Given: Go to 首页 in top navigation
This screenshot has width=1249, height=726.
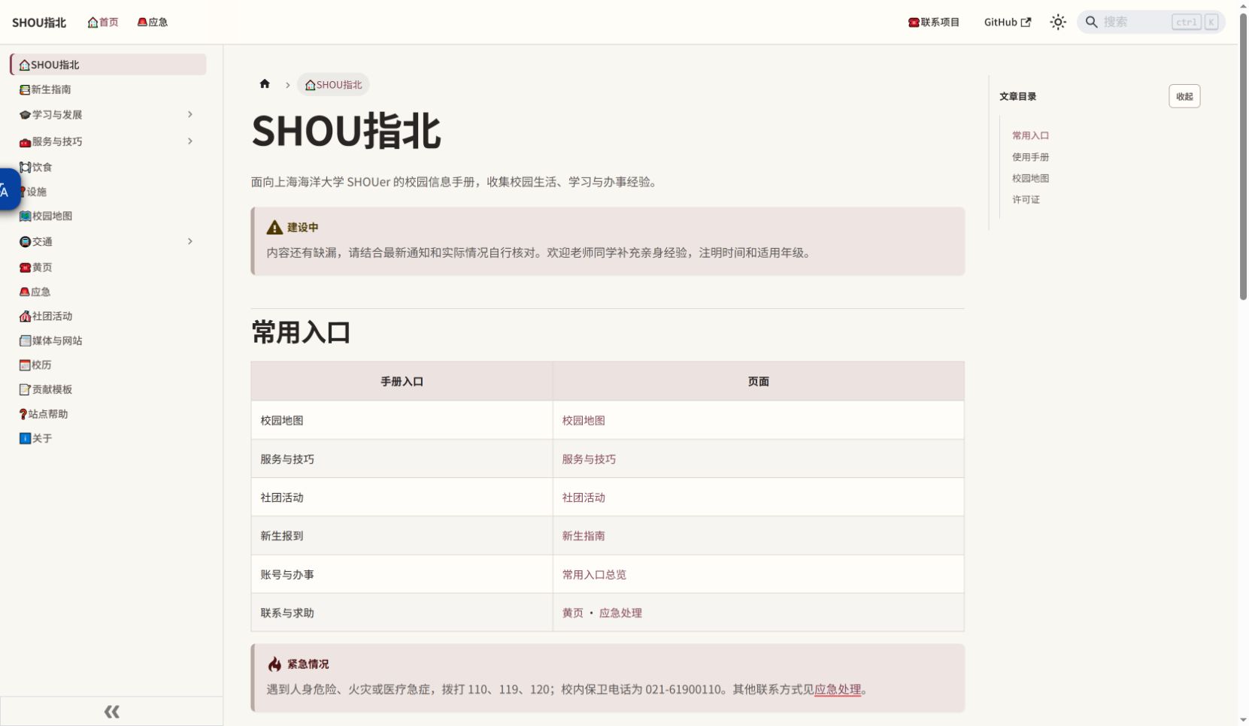Looking at the screenshot, I should pos(103,22).
